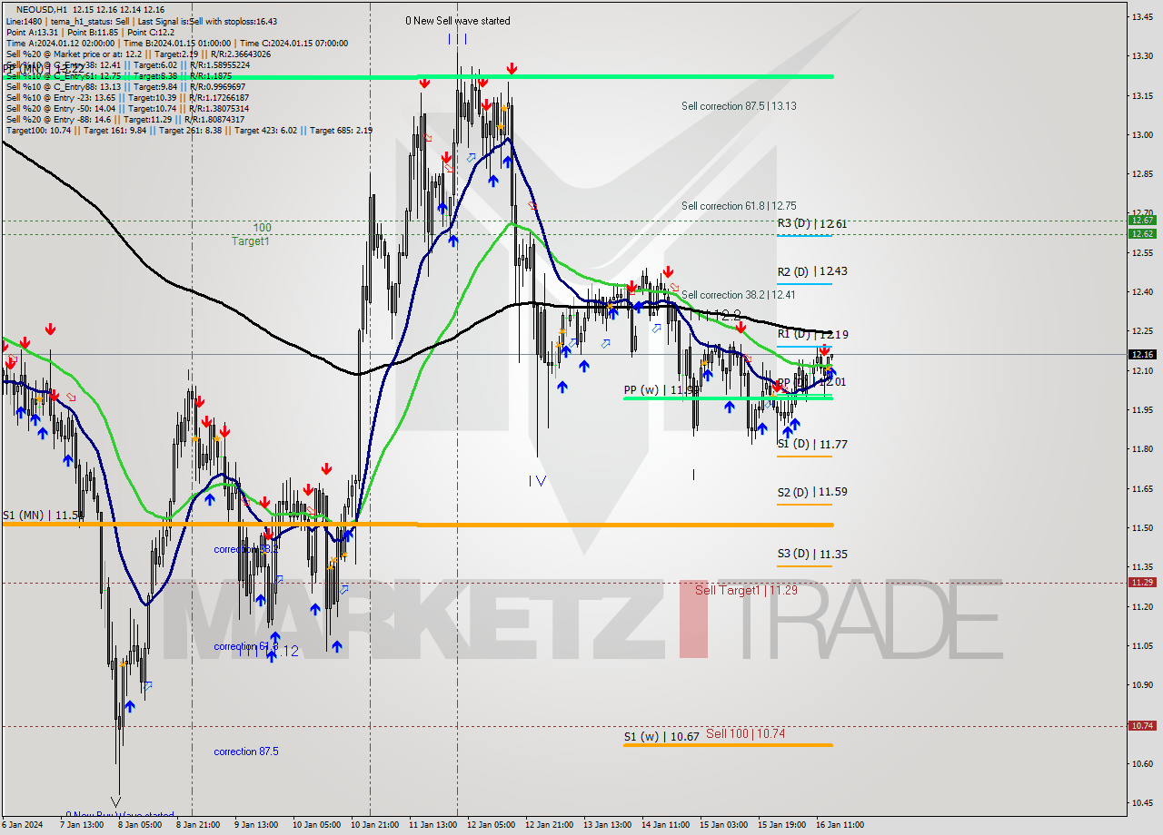Click the red 11.29 price axis tag
The image size is (1163, 835).
coord(1142,582)
